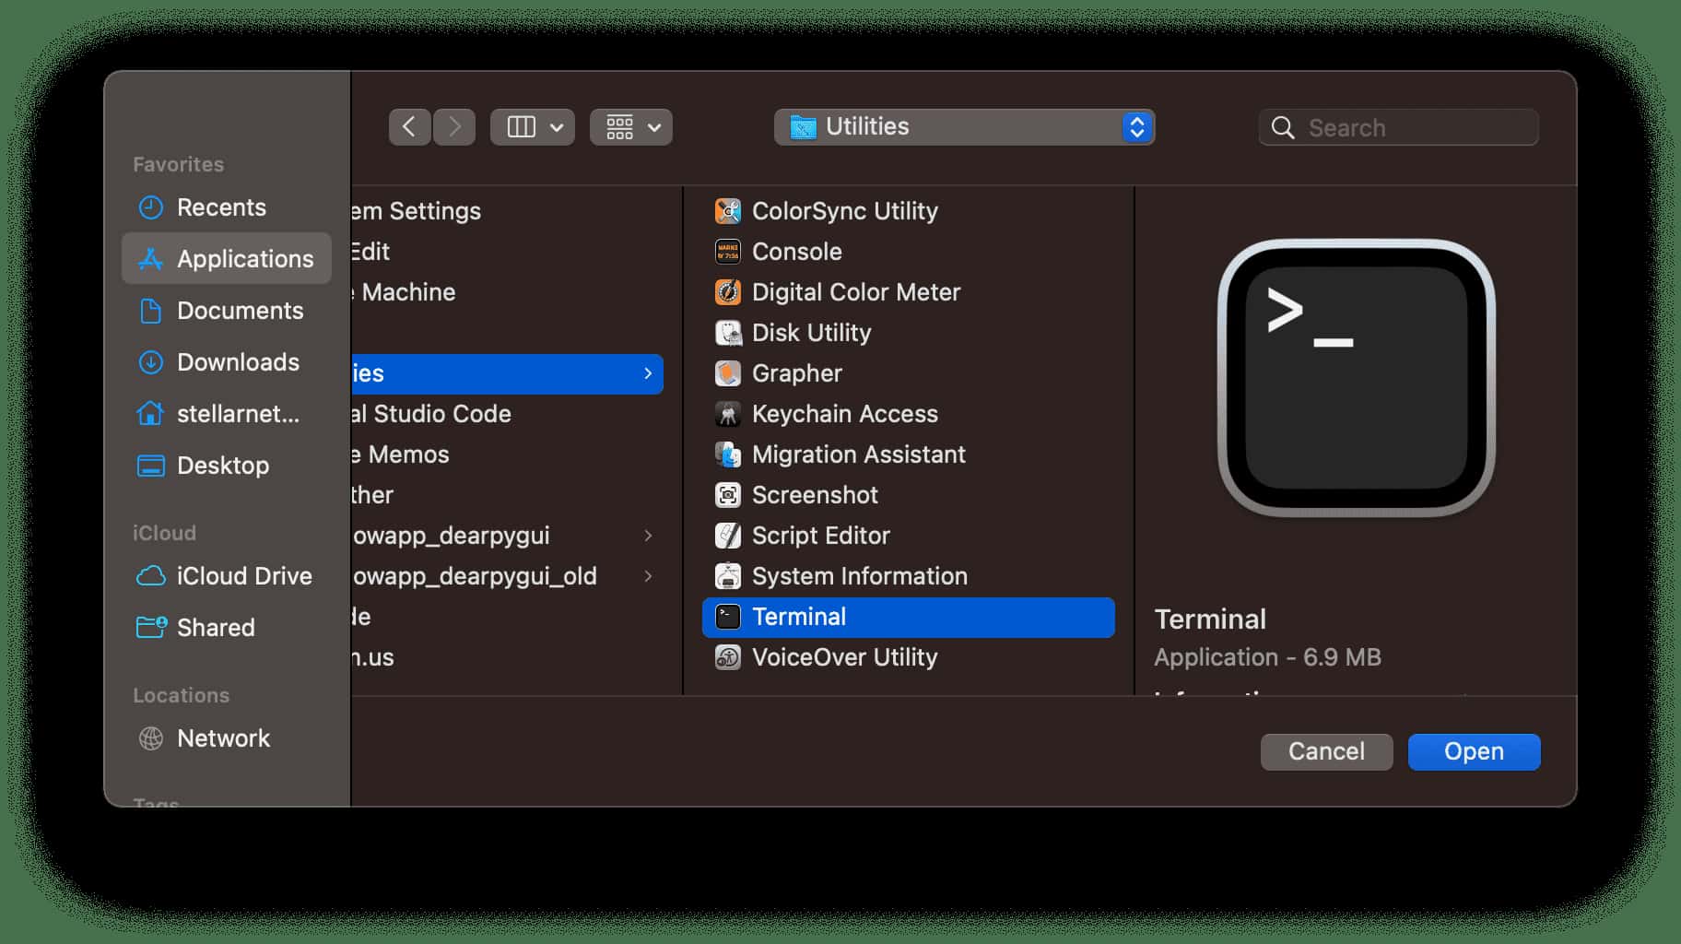Click the large Terminal preview icon
Viewport: 1681px width, 944px height.
click(x=1356, y=378)
